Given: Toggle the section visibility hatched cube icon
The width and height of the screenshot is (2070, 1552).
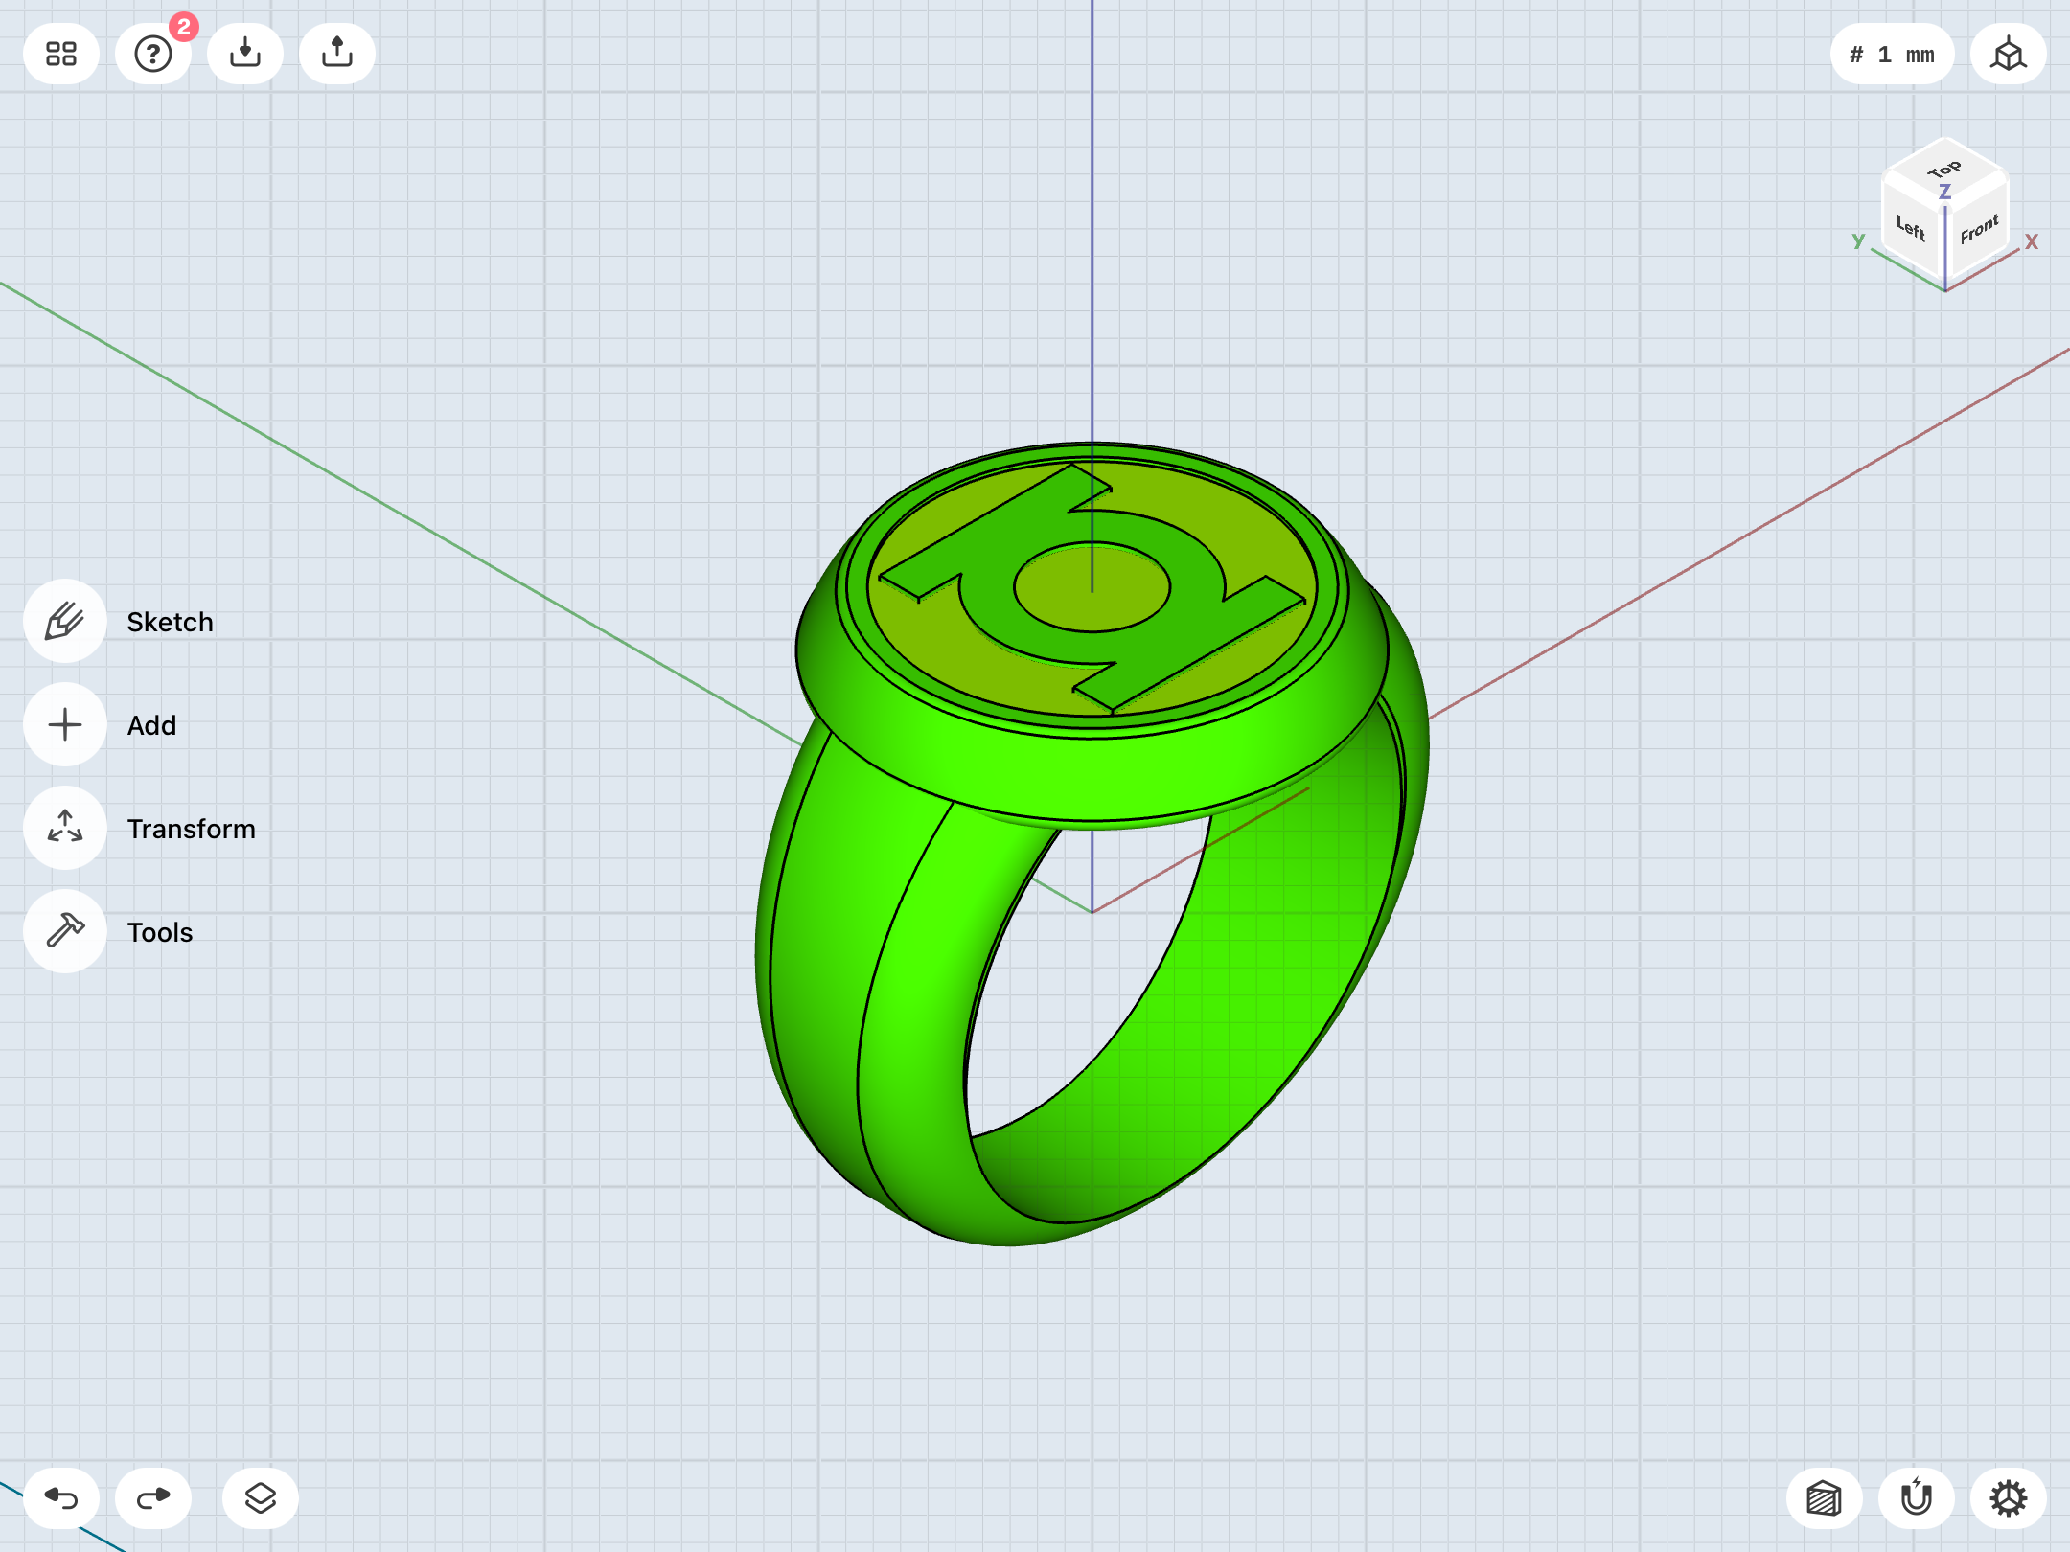Looking at the screenshot, I should pos(1825,1498).
